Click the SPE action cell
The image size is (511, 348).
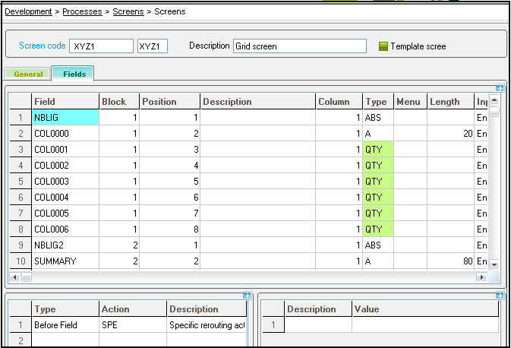click(x=133, y=325)
